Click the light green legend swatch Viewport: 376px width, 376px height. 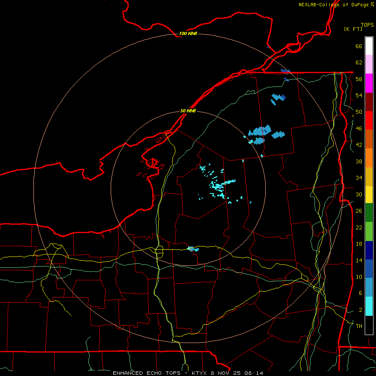pyautogui.click(x=369, y=231)
